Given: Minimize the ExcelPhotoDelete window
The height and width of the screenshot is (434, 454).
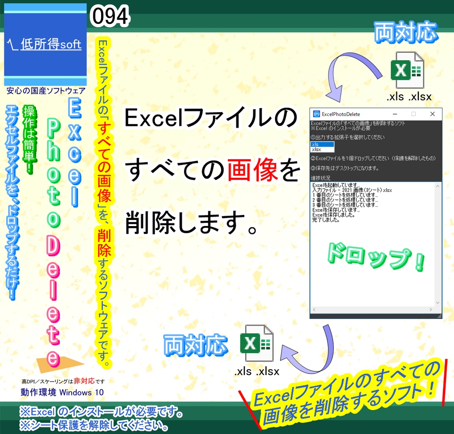Looking at the screenshot, I should click(x=395, y=114).
